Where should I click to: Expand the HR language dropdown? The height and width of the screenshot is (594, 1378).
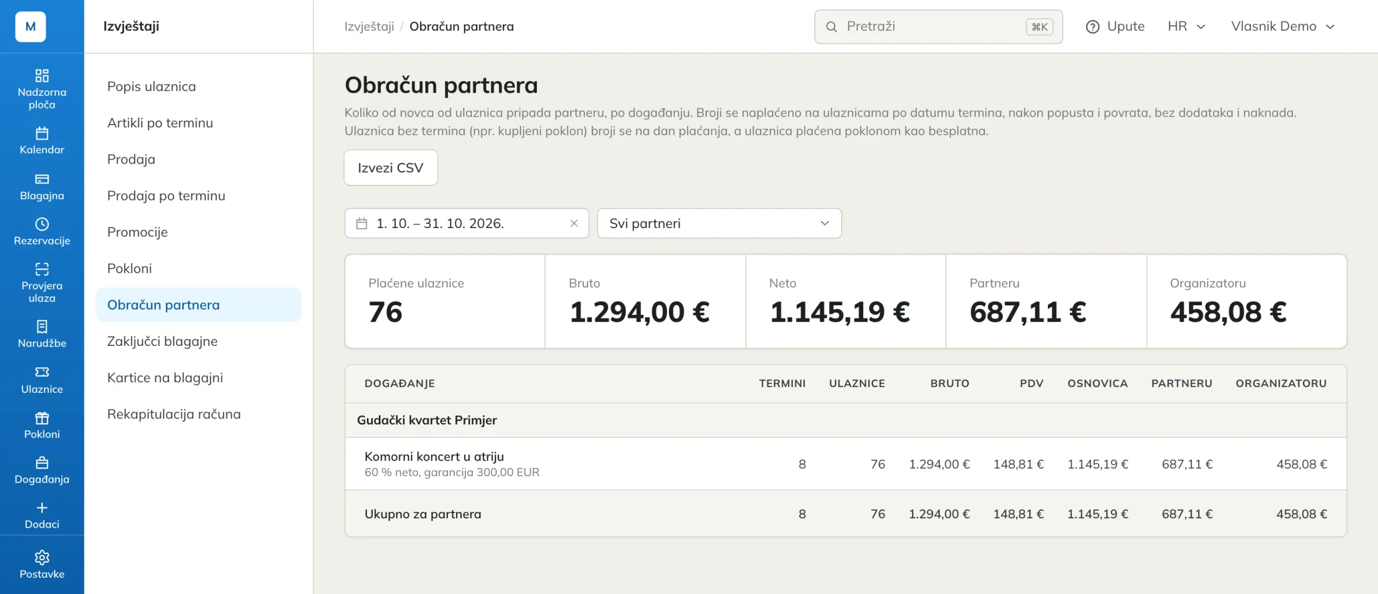click(x=1186, y=26)
